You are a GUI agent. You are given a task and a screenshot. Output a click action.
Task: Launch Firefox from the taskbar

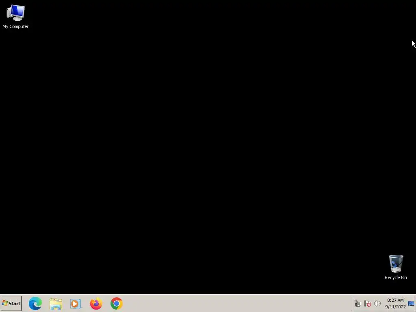pos(96,303)
